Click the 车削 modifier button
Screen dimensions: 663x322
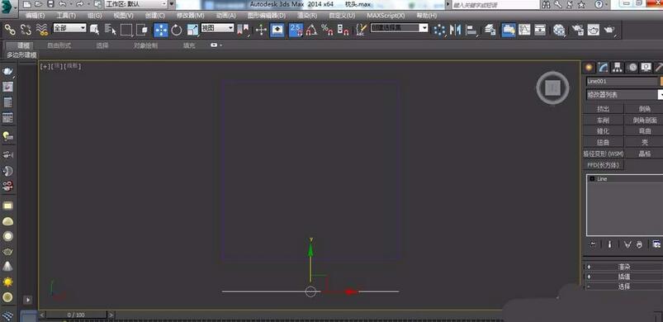604,120
